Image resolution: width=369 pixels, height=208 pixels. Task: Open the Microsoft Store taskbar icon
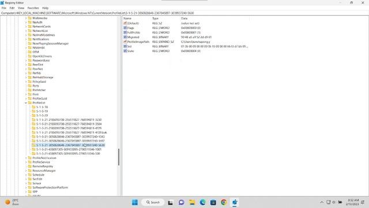click(213, 202)
